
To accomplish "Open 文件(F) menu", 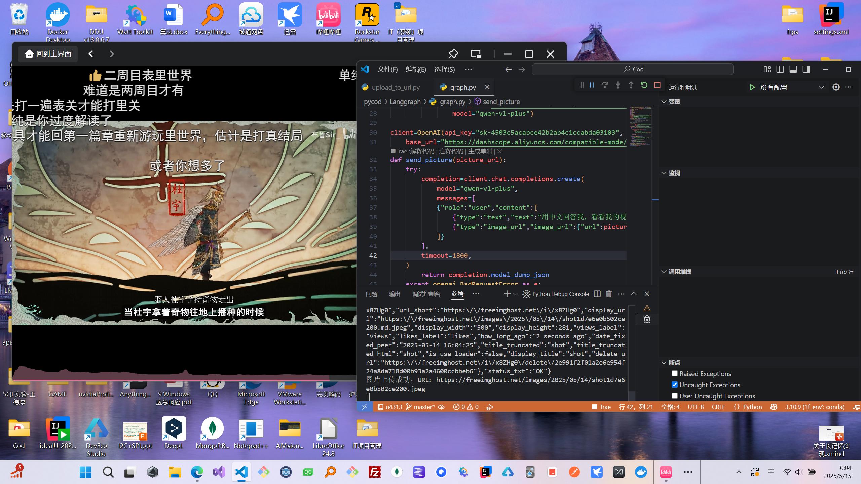I will coord(387,69).
